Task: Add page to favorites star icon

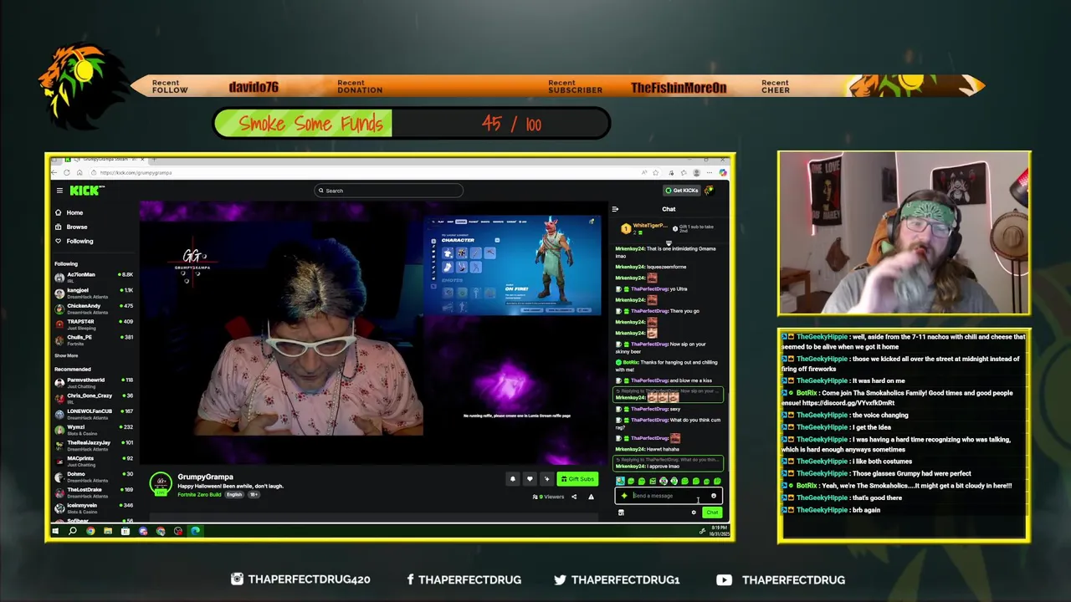Action: tap(656, 172)
